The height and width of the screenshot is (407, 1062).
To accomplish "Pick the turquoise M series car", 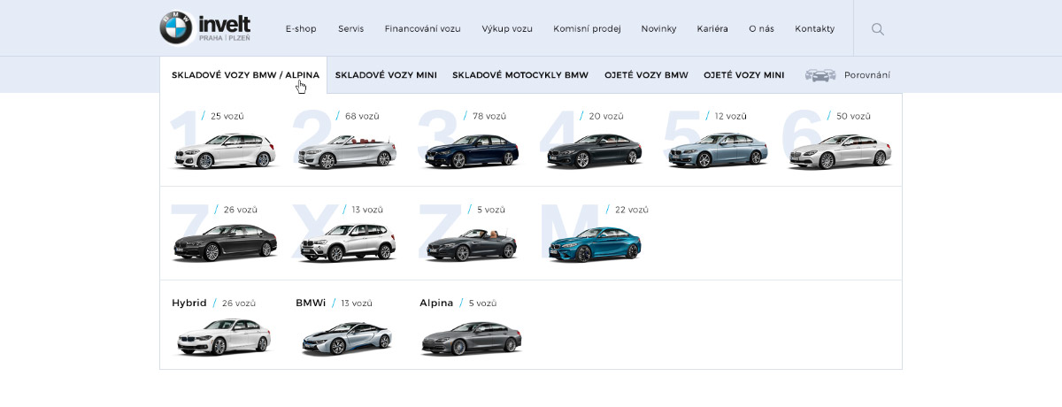I will 594,243.
